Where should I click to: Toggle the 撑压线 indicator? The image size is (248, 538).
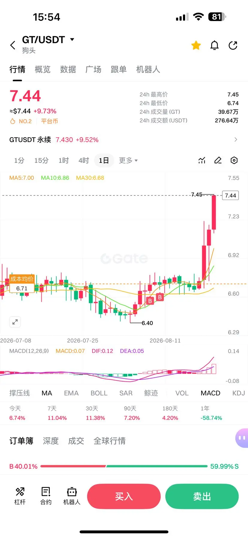coord(19,393)
